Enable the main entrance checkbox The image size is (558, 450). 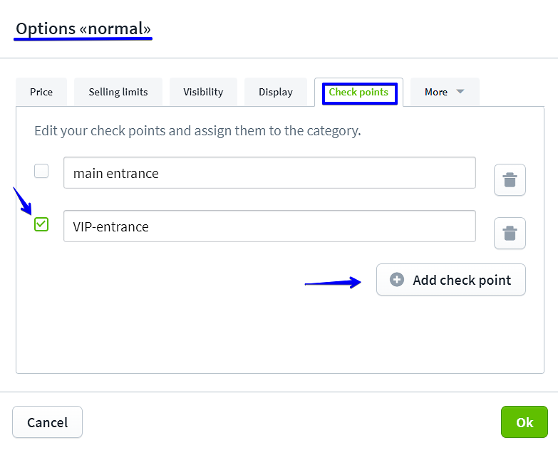41,171
